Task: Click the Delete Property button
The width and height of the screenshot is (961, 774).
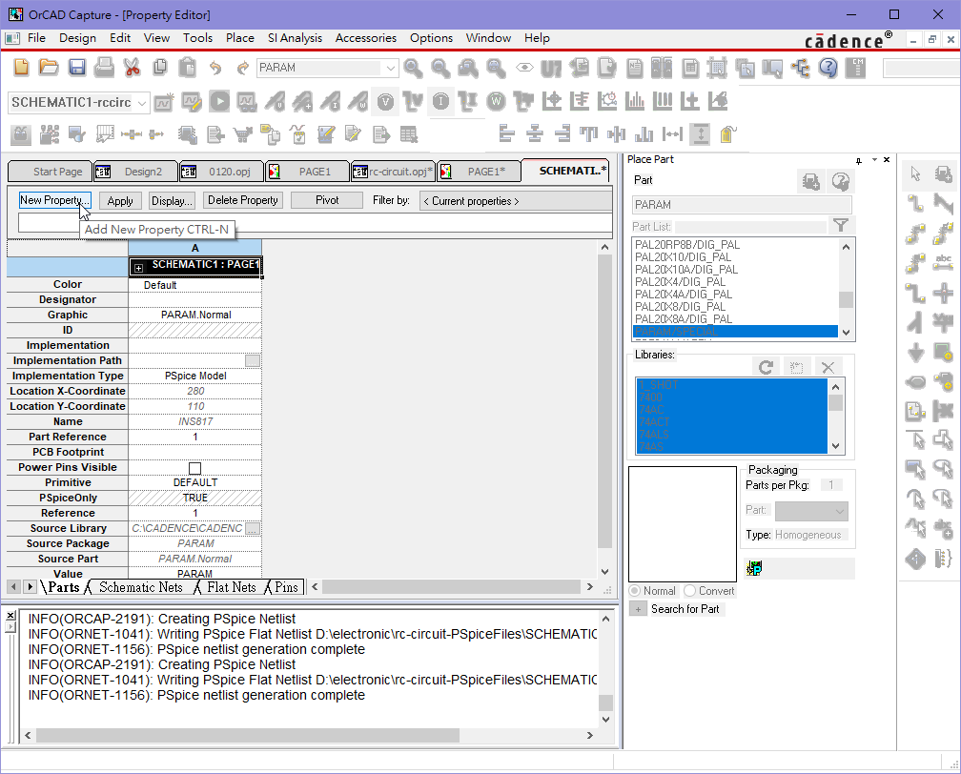Action: 243,200
